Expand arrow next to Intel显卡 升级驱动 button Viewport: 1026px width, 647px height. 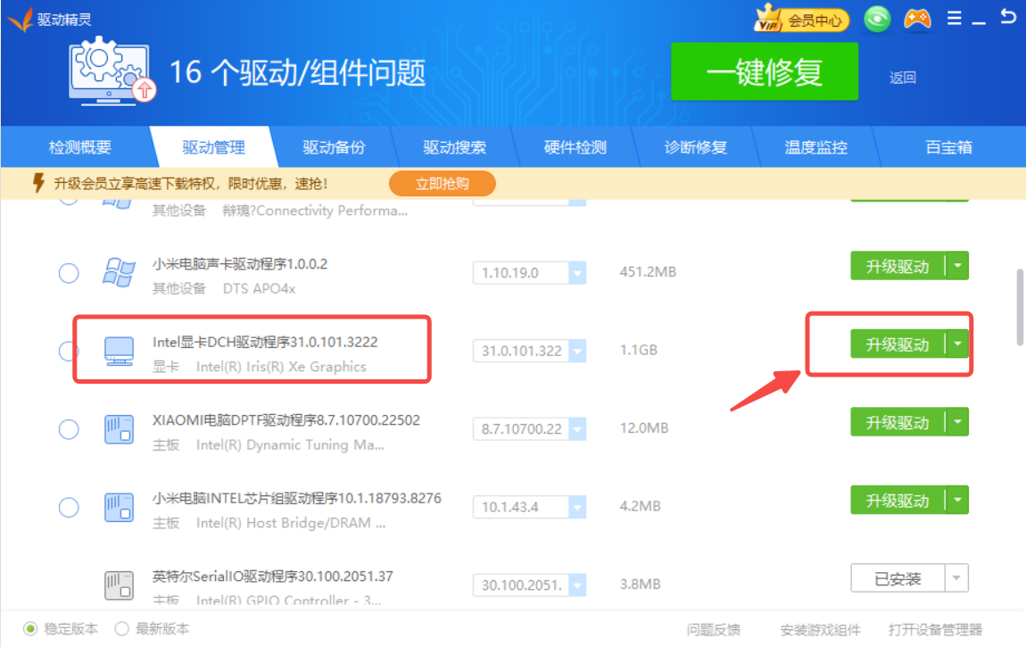[x=957, y=344]
